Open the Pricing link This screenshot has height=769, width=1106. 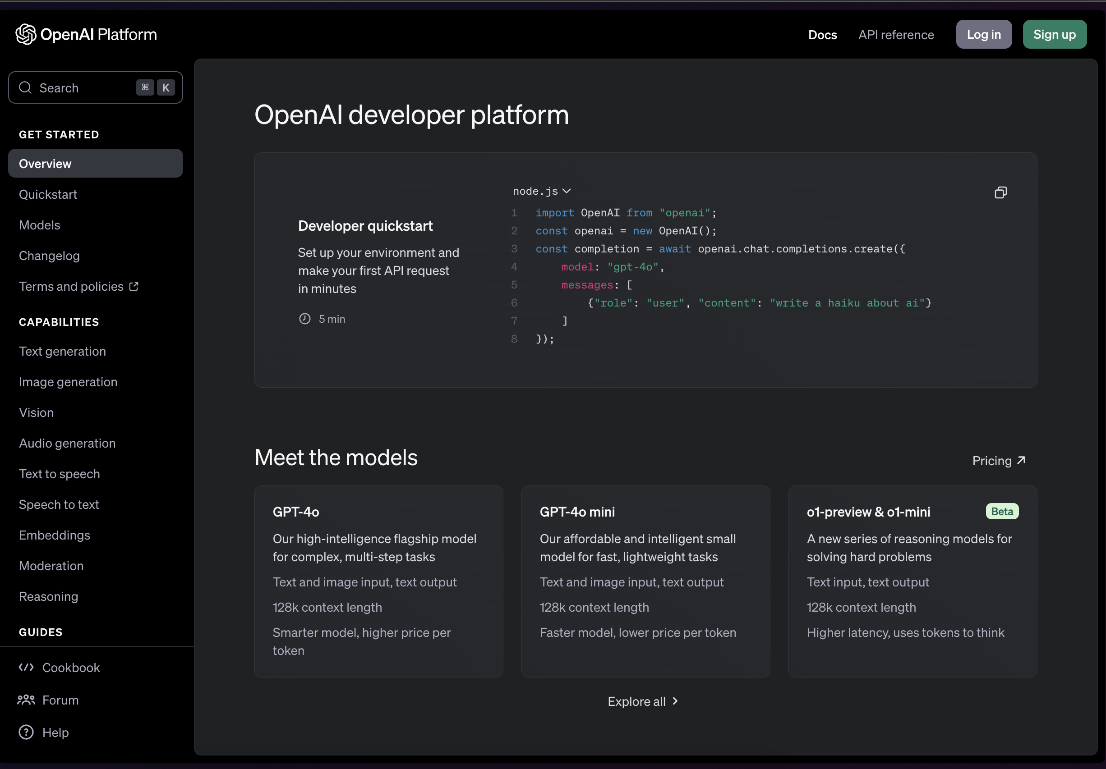pos(999,460)
